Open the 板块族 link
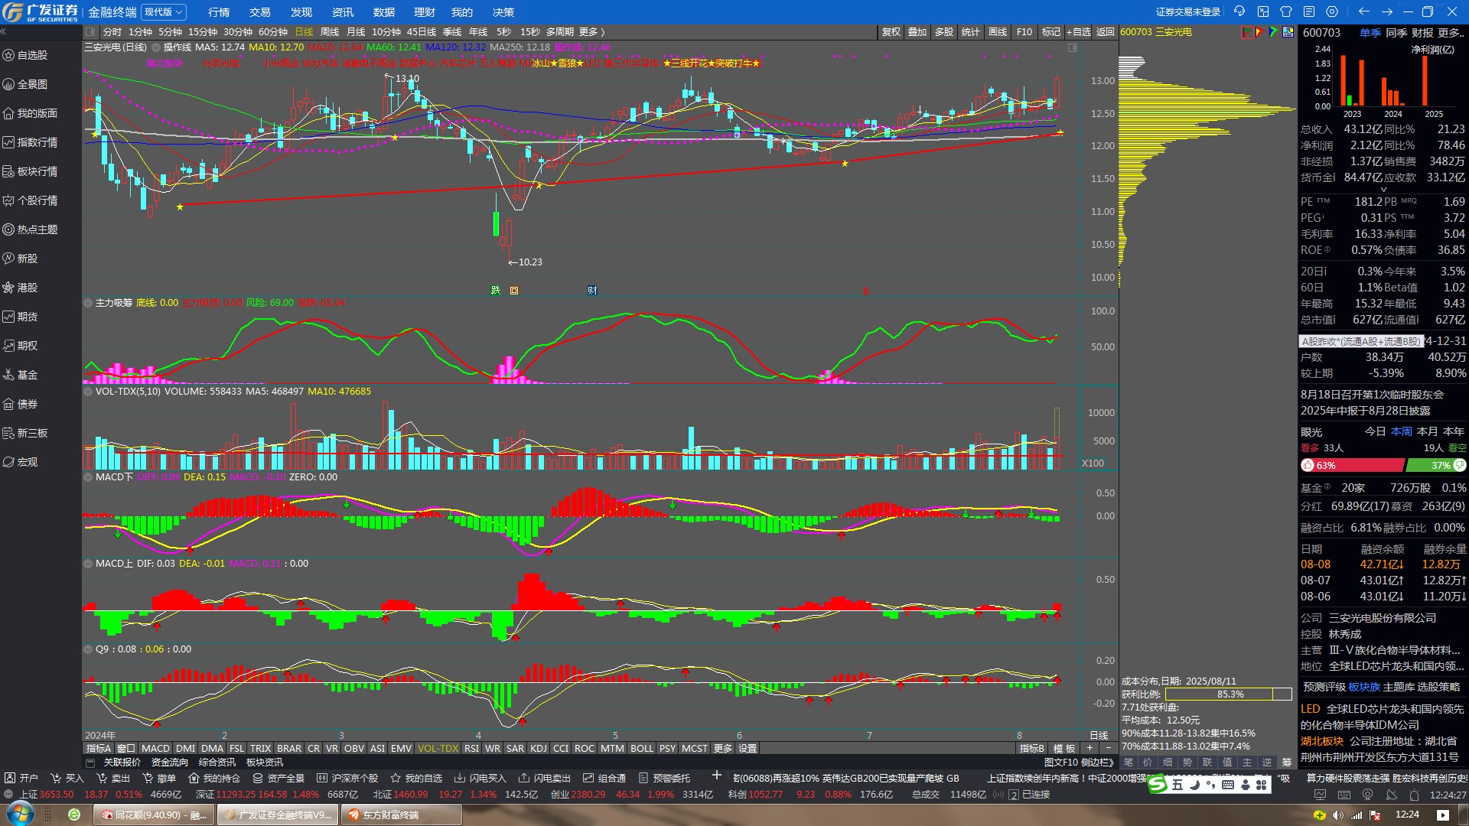Viewport: 1469px width, 826px height. [x=1364, y=687]
